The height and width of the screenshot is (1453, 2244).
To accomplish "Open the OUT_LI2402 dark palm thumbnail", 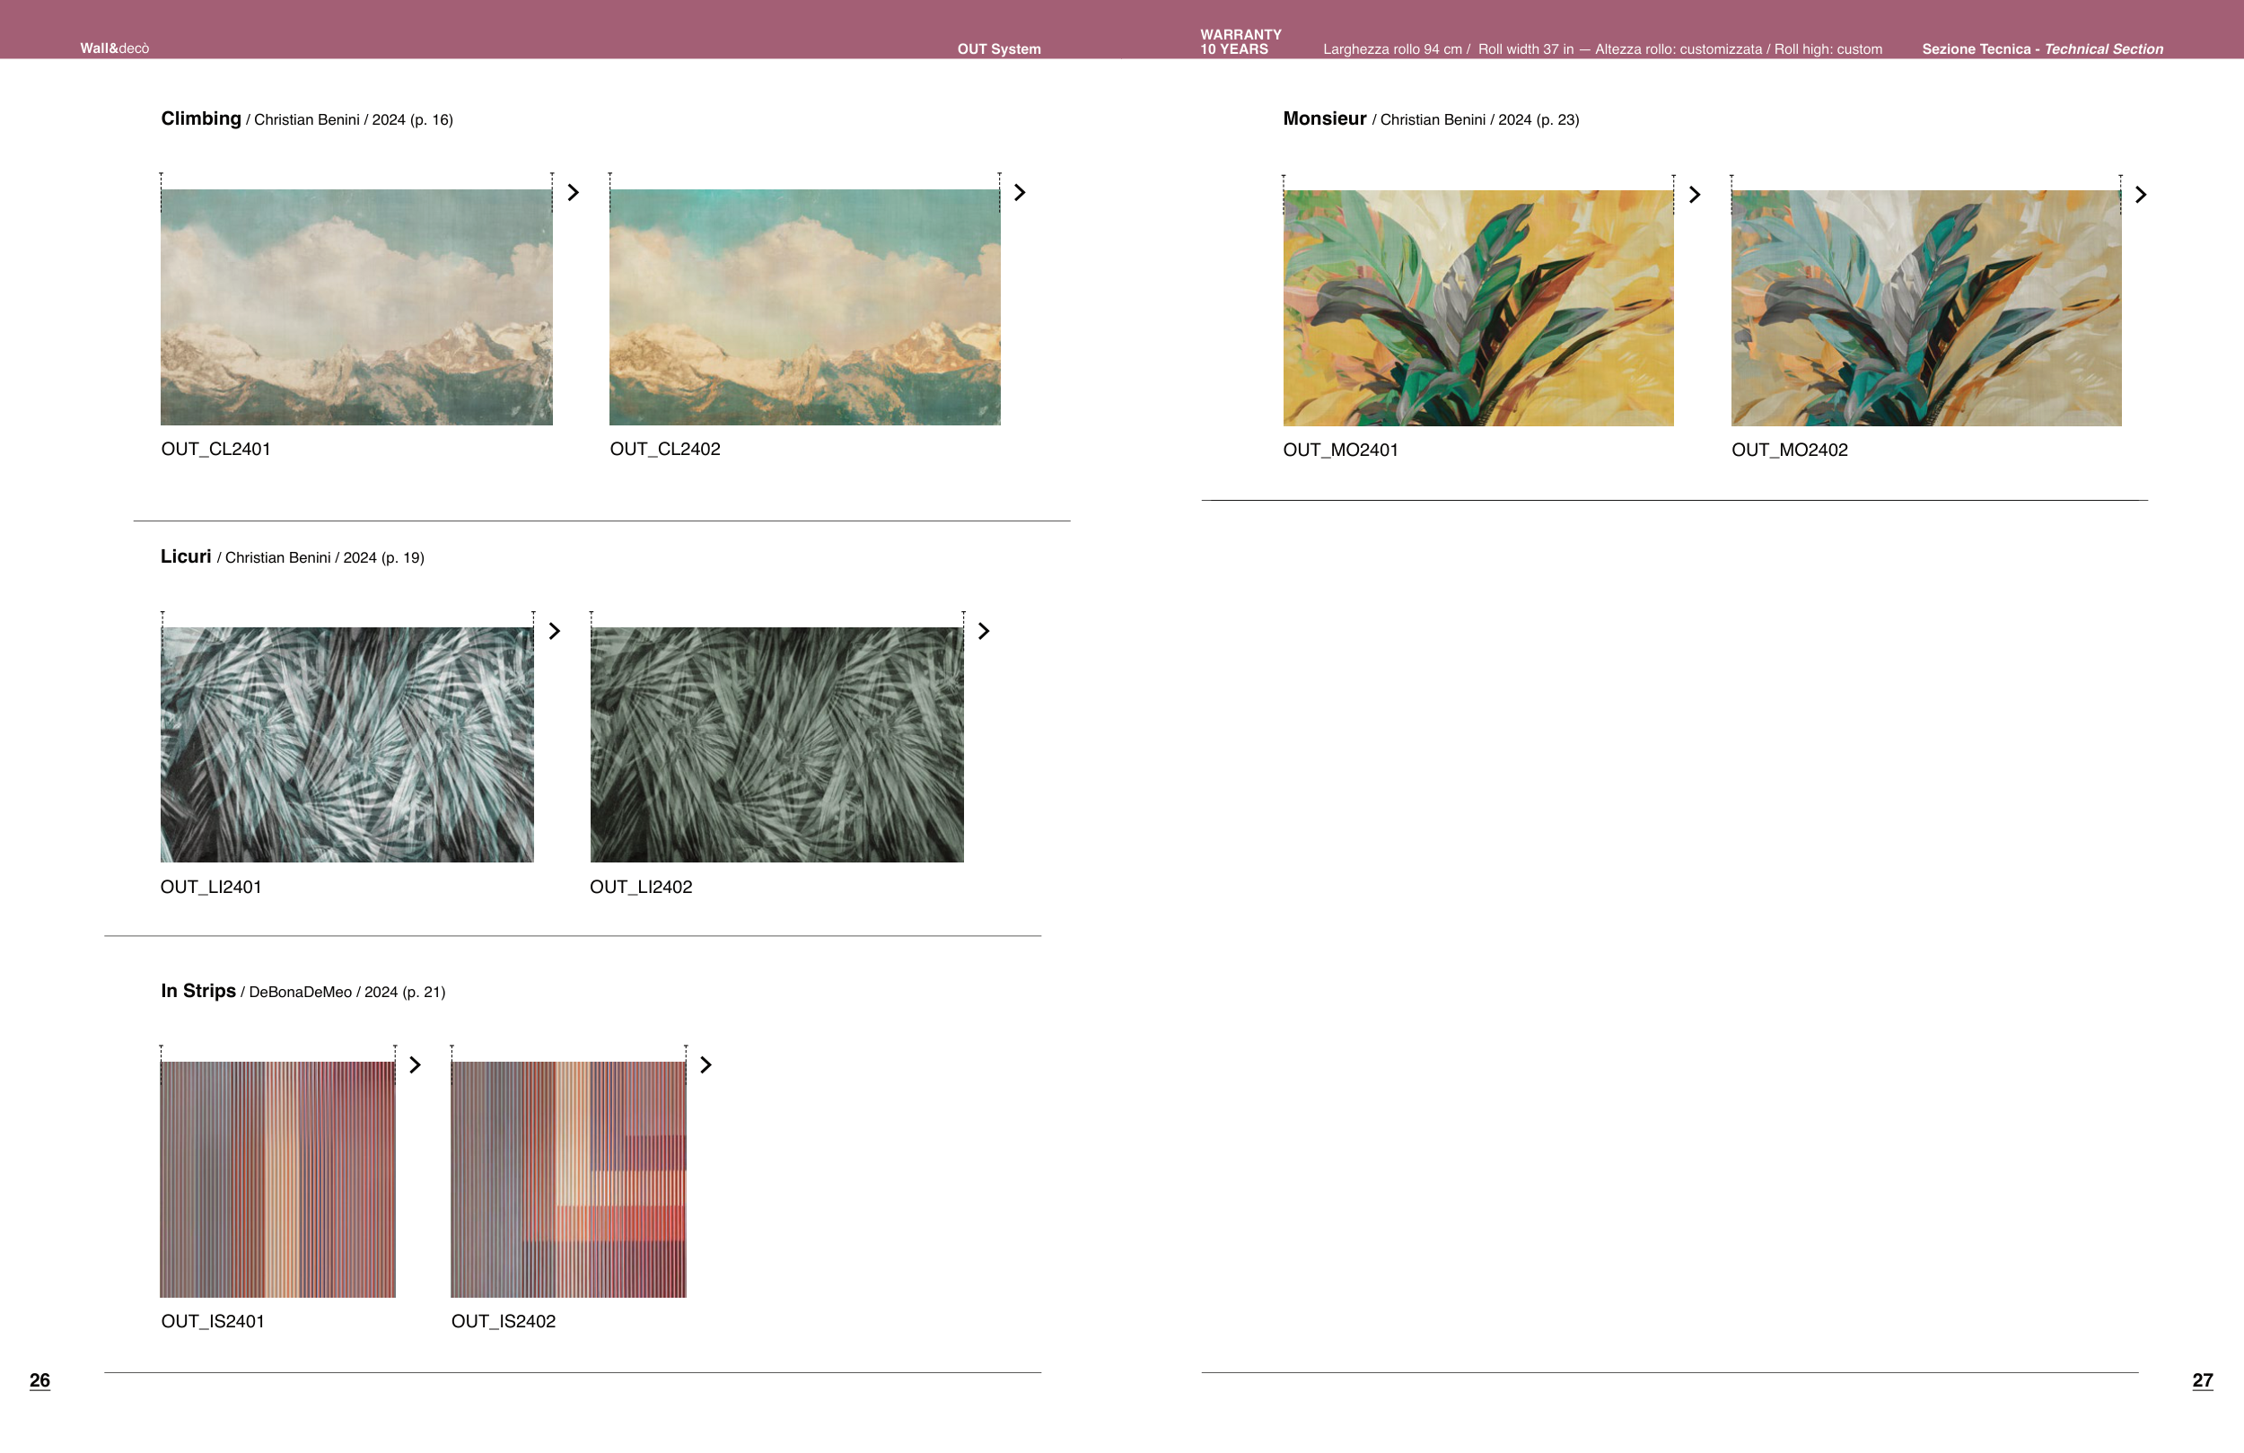I will (777, 744).
